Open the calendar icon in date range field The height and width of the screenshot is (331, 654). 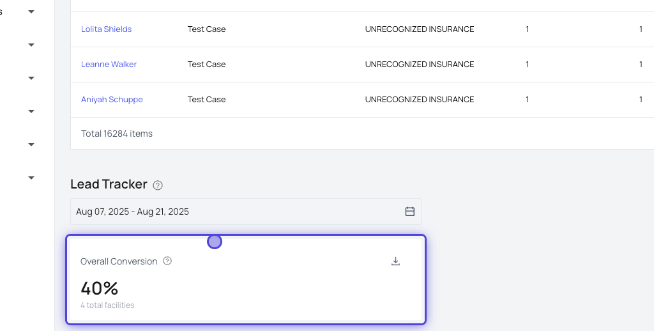[410, 212]
